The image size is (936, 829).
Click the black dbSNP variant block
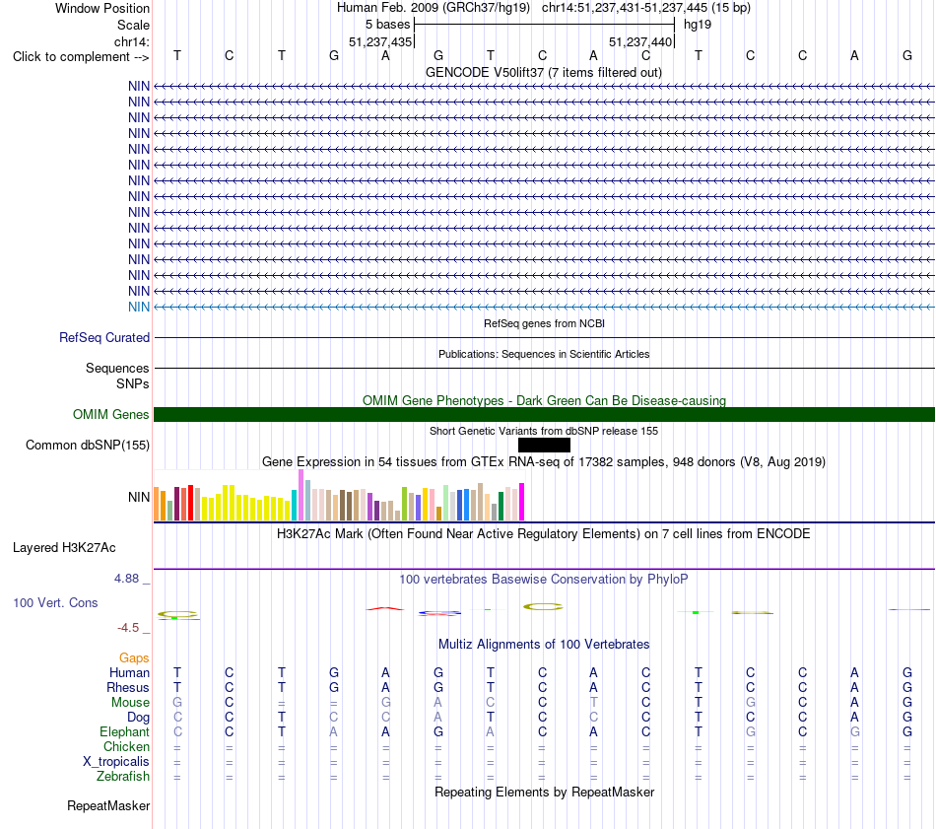pyautogui.click(x=544, y=445)
